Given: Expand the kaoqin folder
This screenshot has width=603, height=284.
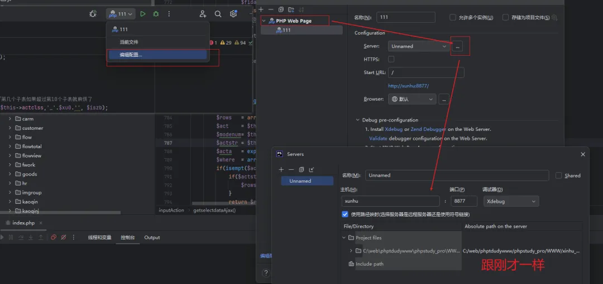Looking at the screenshot, I should click(10, 202).
